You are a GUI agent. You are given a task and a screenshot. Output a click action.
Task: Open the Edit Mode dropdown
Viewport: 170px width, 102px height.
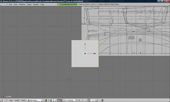(x=35, y=100)
